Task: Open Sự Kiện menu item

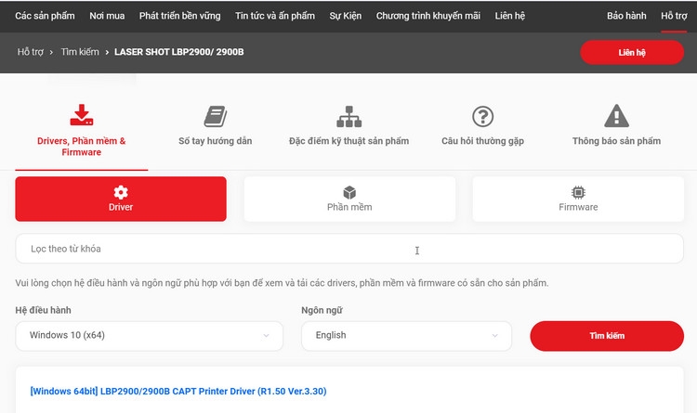Action: (346, 16)
